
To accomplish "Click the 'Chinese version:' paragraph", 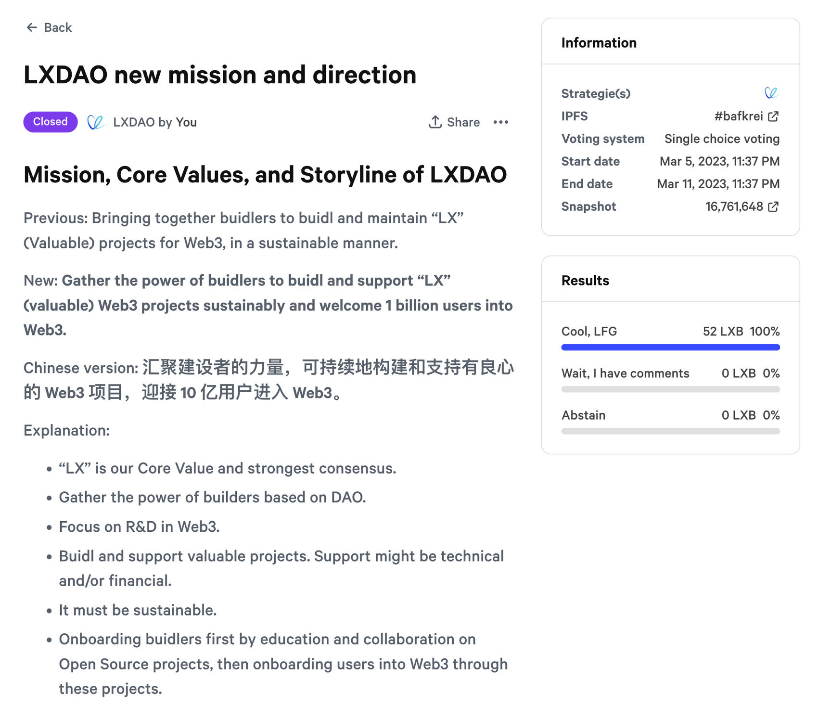I will pos(269,380).
